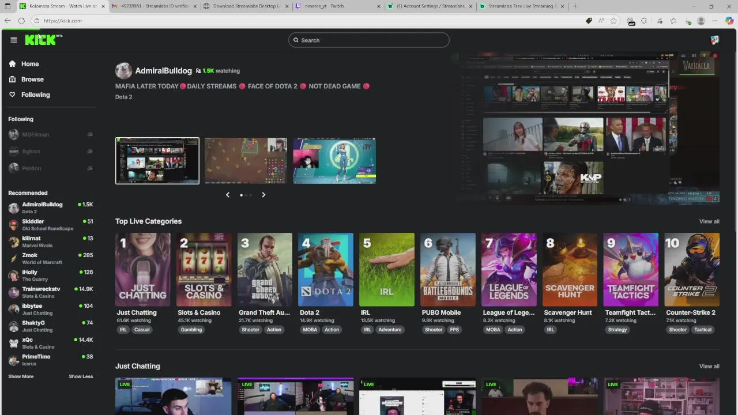The width and height of the screenshot is (738, 415).
Task: Open the League of Legends category card
Action: click(509, 270)
